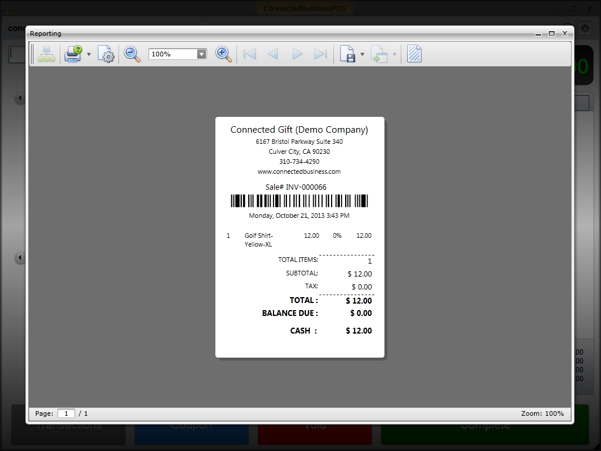Screen dimensions: 601x451
Task: Open the page setup gear icon
Action: (x=106, y=55)
